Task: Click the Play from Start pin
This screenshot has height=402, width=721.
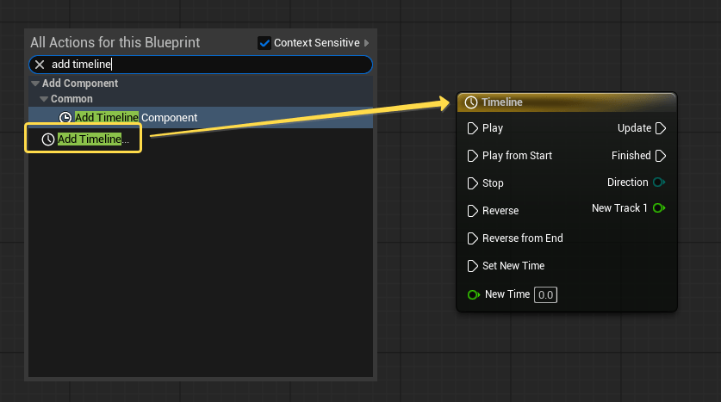Action: 472,156
